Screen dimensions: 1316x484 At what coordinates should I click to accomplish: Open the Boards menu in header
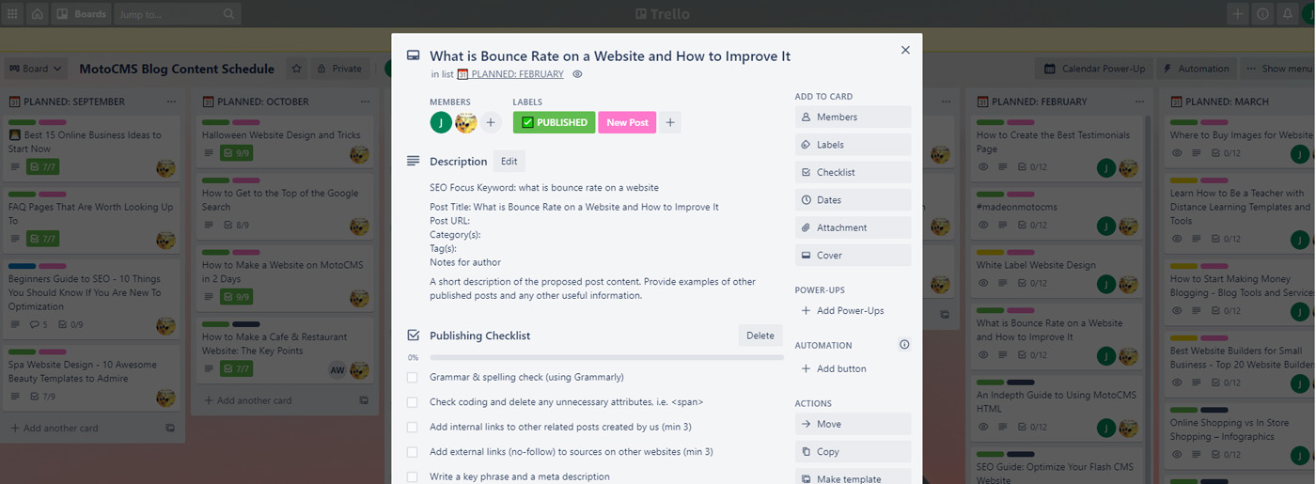81,14
